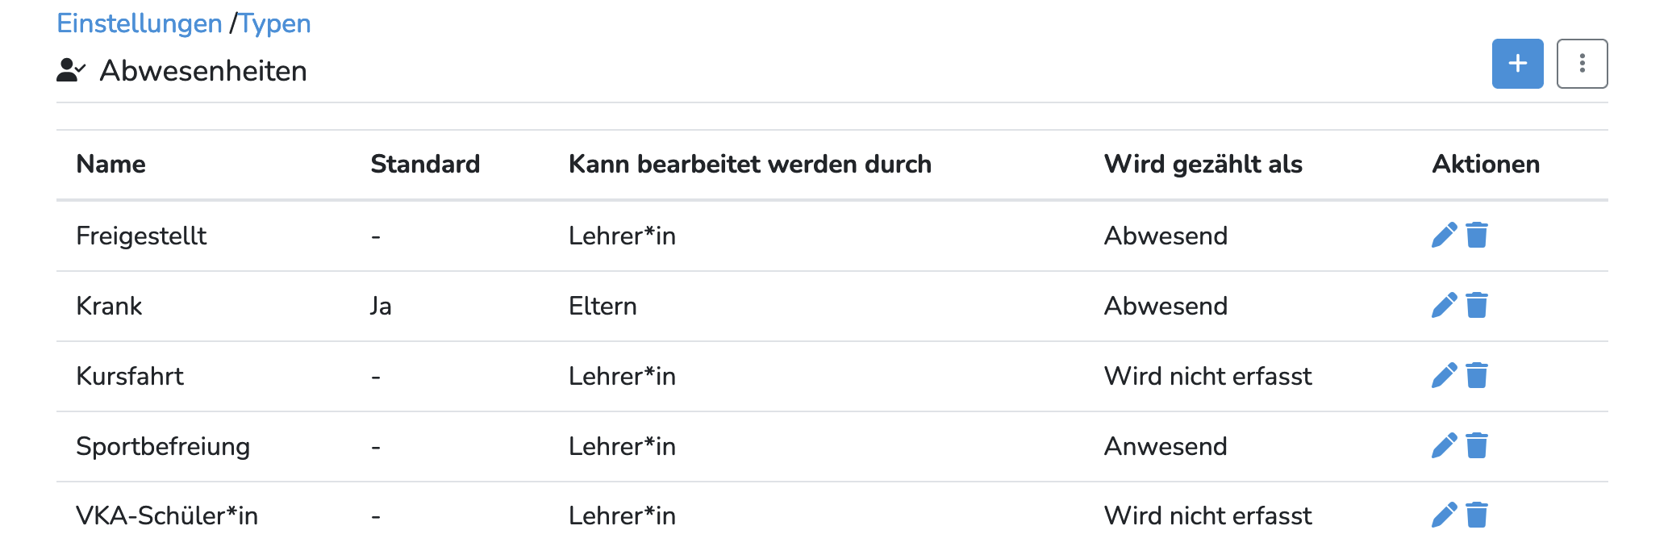
Task: Select the Krank row name
Action: [109, 307]
